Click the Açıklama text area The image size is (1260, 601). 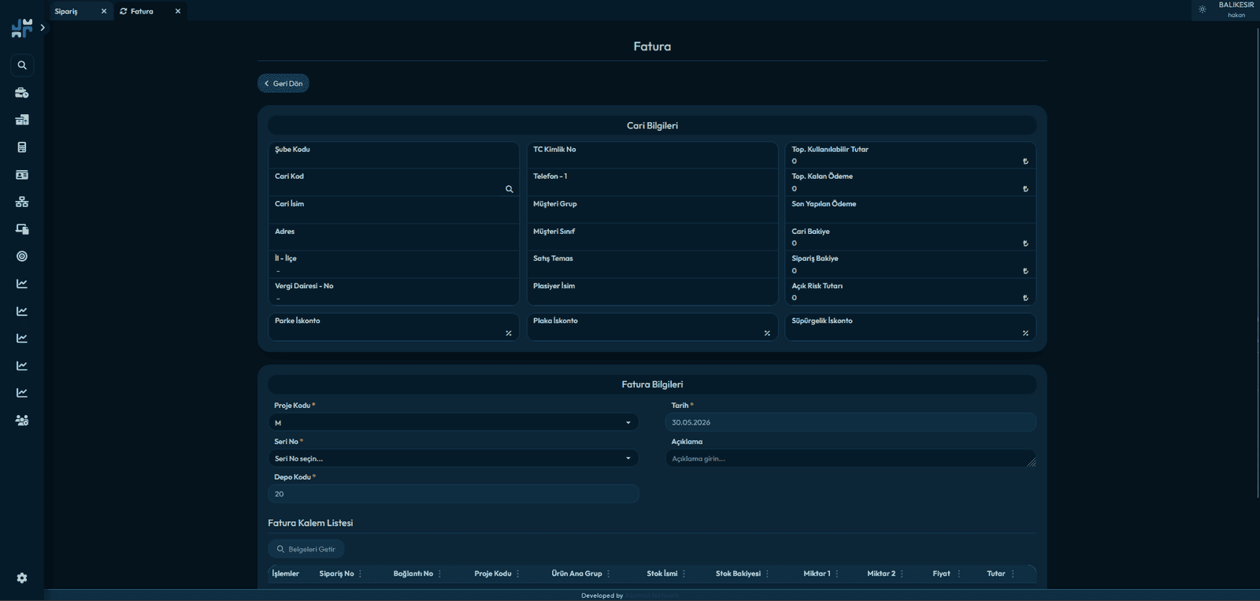(850, 458)
